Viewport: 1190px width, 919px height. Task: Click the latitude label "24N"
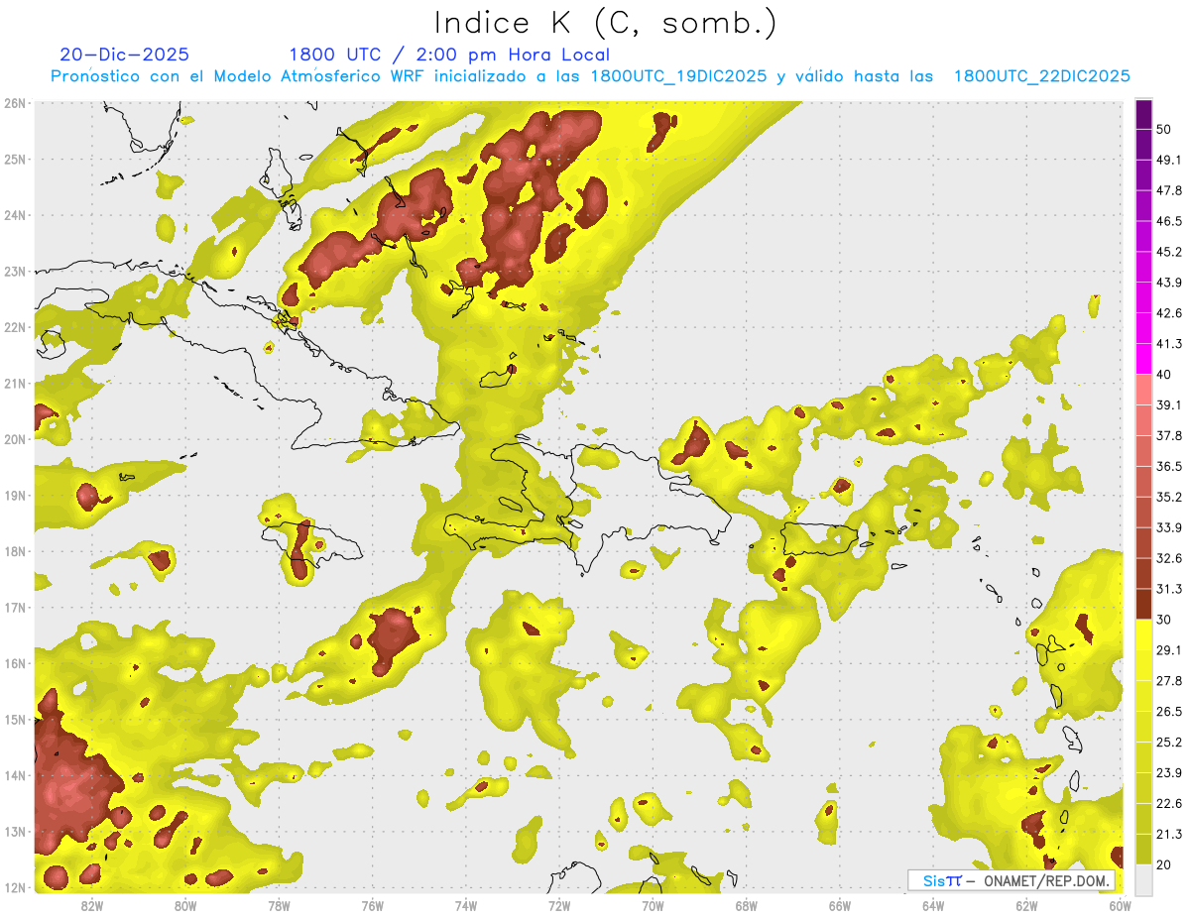[x=15, y=215]
